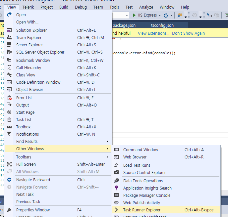Select Task Runner Explorer entry
228x217 pixels.
coord(166,210)
